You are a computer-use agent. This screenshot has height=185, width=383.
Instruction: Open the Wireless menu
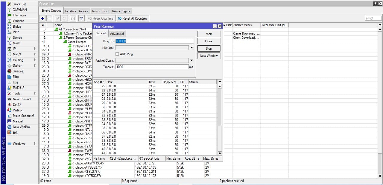pos(18,21)
